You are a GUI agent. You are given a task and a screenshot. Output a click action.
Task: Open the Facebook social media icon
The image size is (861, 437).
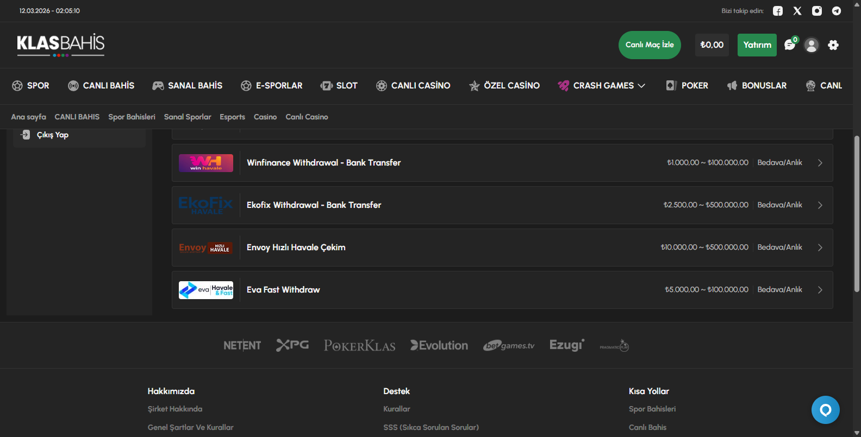click(x=778, y=11)
